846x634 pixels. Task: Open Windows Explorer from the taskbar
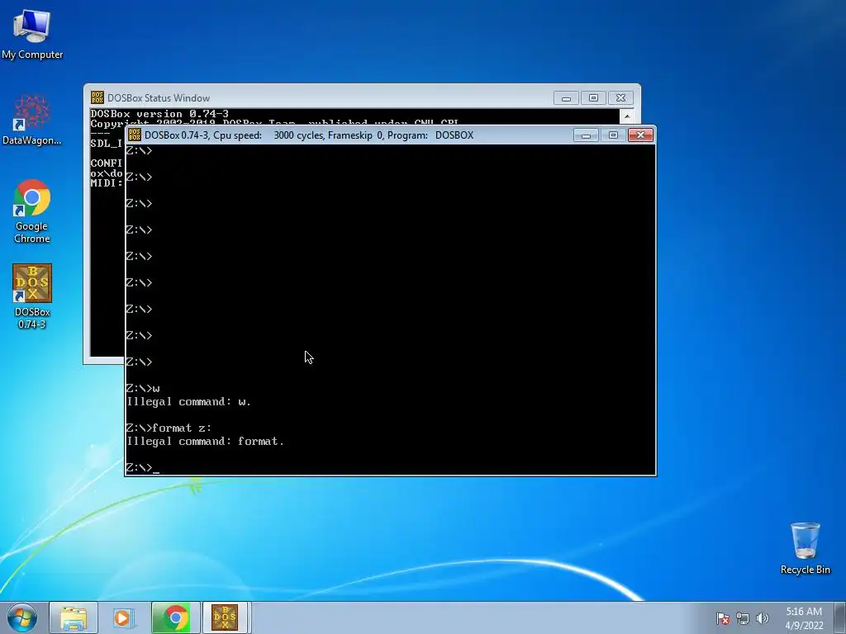point(74,617)
